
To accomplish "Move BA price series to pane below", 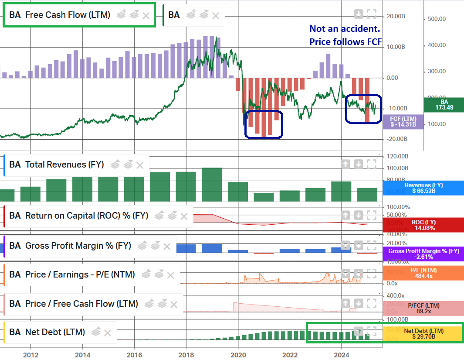I will pos(204,14).
